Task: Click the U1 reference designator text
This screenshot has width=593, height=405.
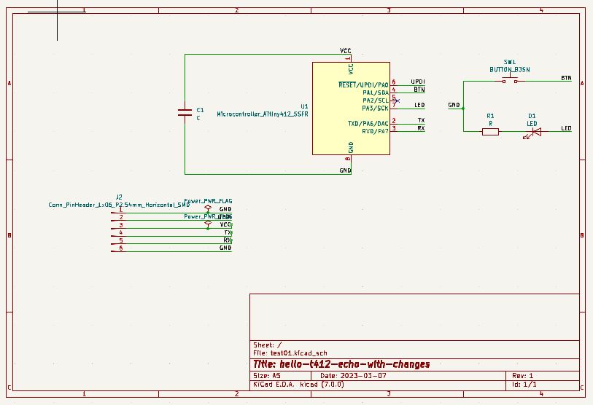Action: tap(304, 106)
